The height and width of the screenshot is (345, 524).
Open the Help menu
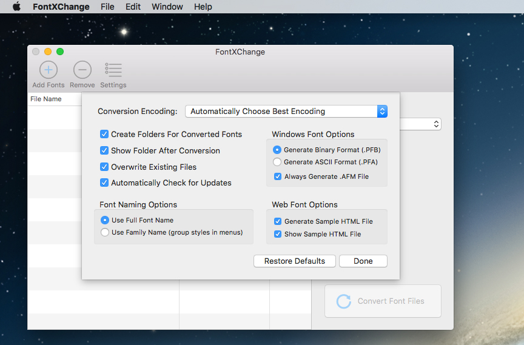click(x=203, y=7)
